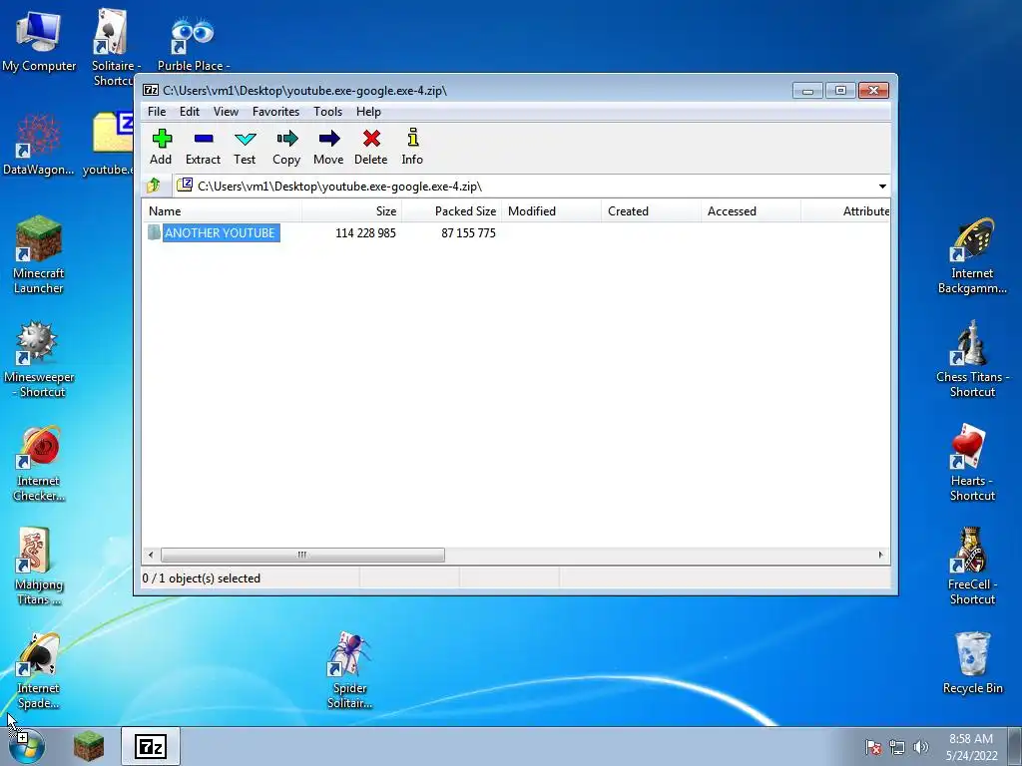The width and height of the screenshot is (1022, 766).
Task: Select the DataWagon desktop shortcut
Action: pyautogui.click(x=39, y=146)
